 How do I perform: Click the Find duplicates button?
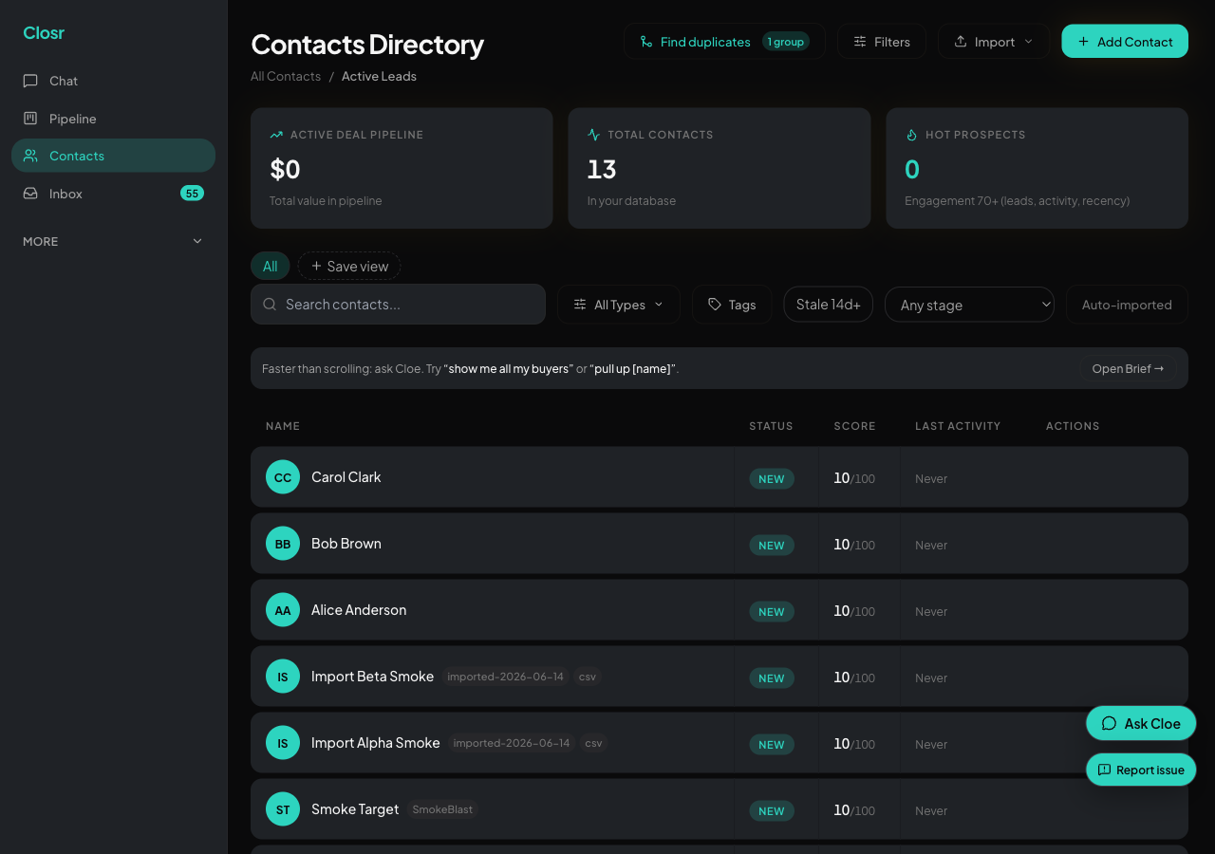point(724,42)
